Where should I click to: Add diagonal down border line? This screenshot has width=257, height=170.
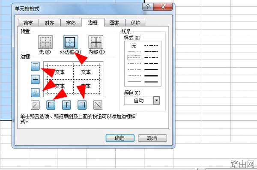98,105
